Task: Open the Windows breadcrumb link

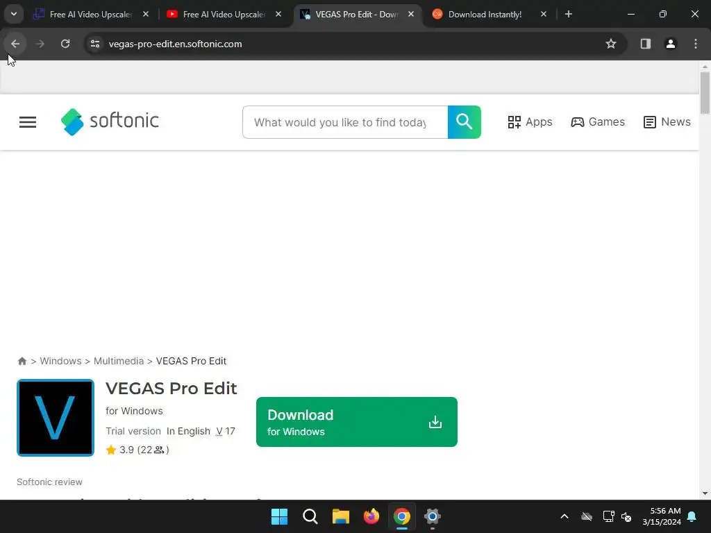Action: (61, 361)
